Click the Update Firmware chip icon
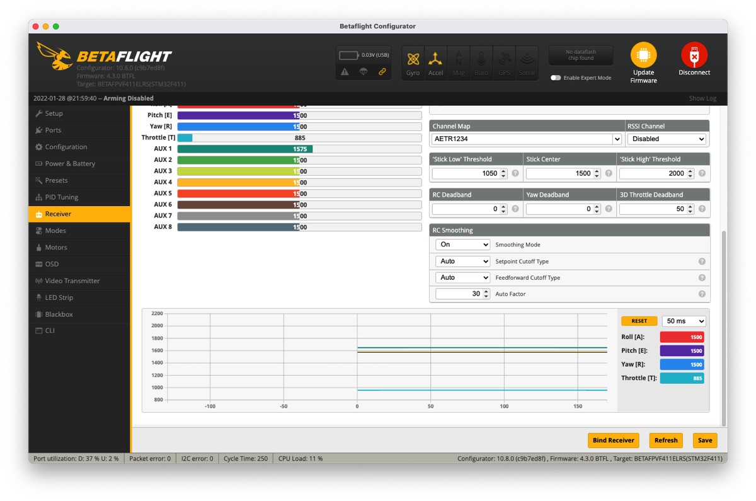This screenshot has width=756, height=501. pyautogui.click(x=643, y=55)
